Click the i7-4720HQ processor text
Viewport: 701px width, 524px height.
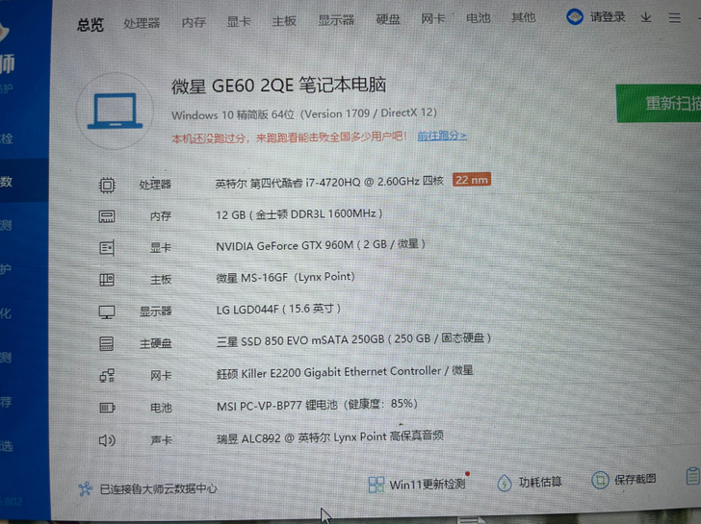329,182
